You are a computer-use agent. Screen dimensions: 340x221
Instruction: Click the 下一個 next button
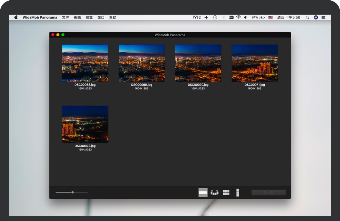coord(269,192)
